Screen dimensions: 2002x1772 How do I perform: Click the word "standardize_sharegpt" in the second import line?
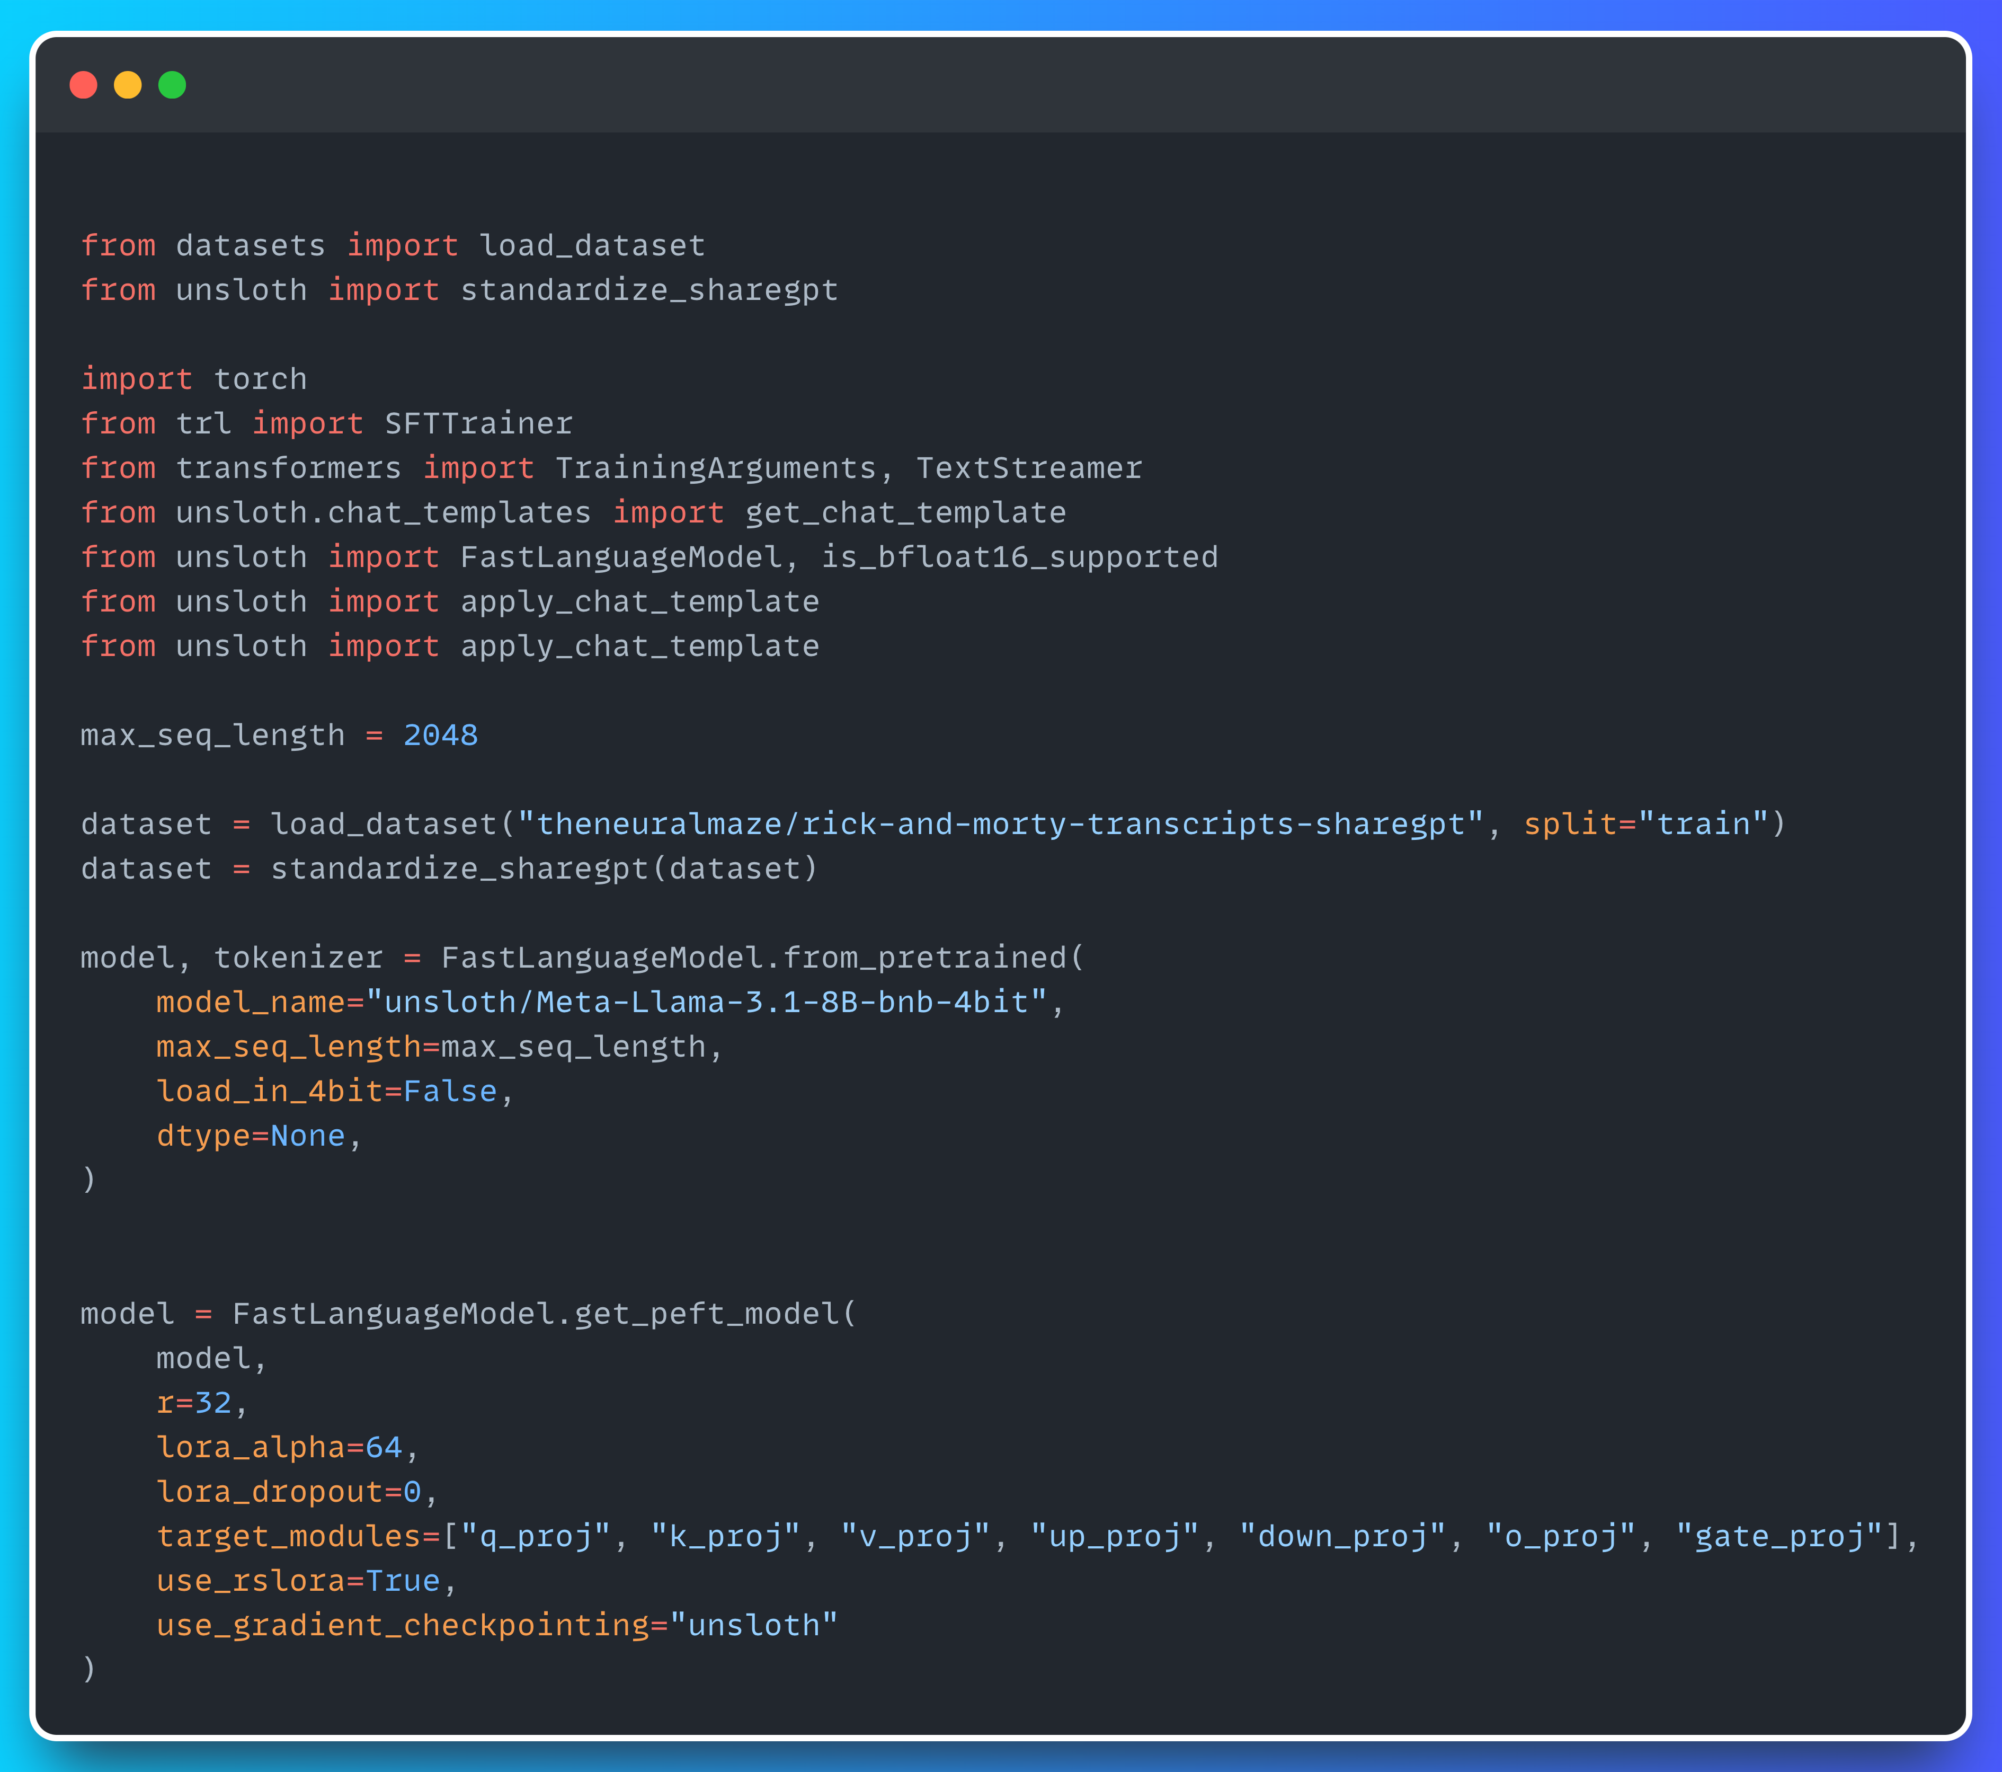[649, 290]
